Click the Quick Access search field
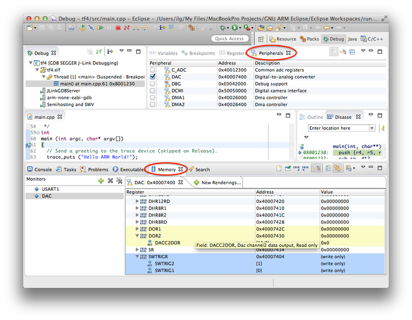412x320 pixels. 230,39
